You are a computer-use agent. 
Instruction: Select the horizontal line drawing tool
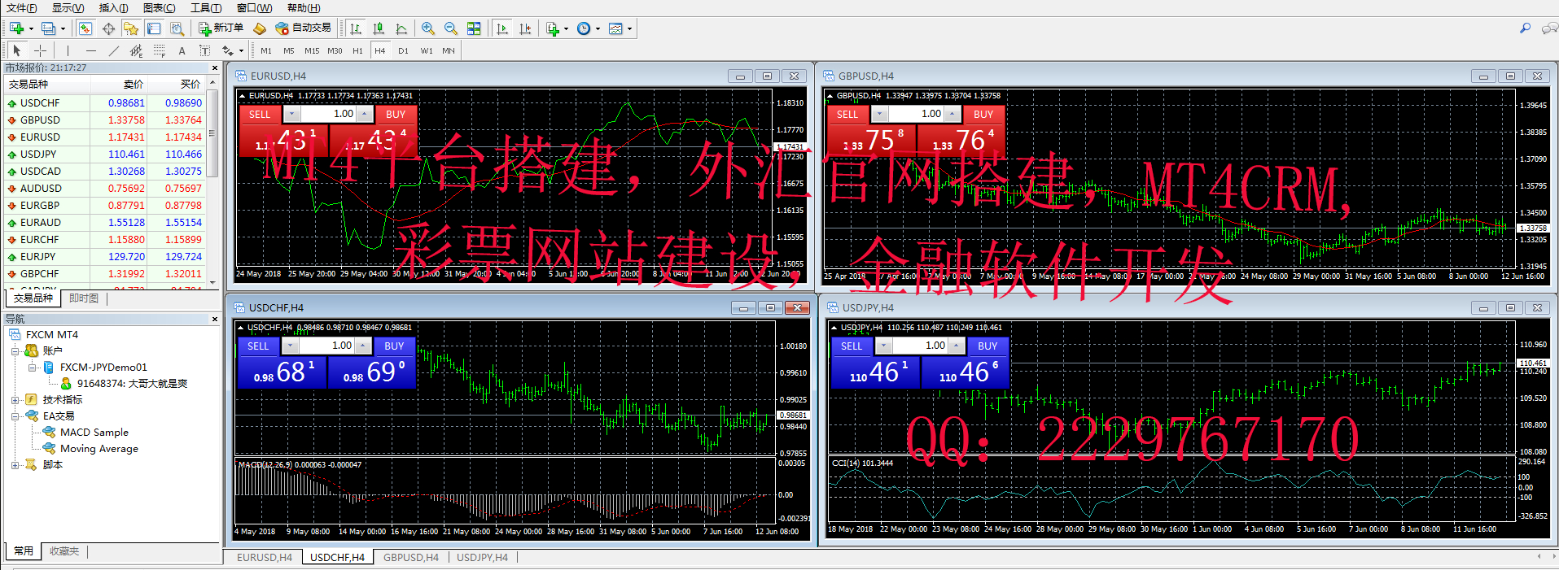[91, 50]
